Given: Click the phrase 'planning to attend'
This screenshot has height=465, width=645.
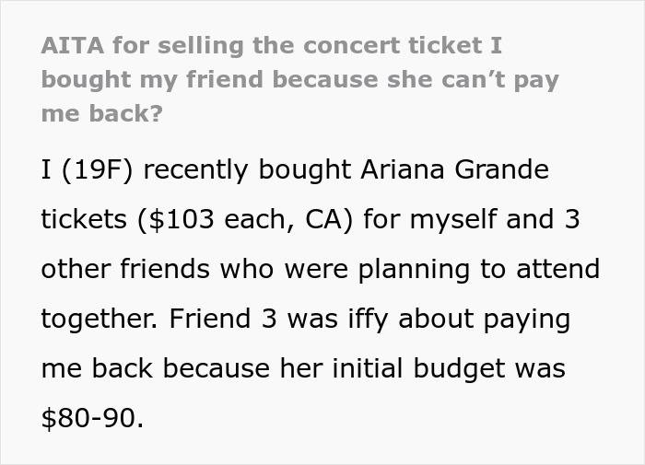Looking at the screenshot, I should 478,270.
